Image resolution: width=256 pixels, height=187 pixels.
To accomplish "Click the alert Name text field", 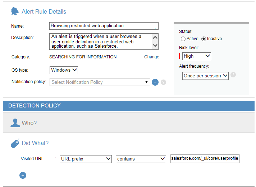I will coord(104,26).
